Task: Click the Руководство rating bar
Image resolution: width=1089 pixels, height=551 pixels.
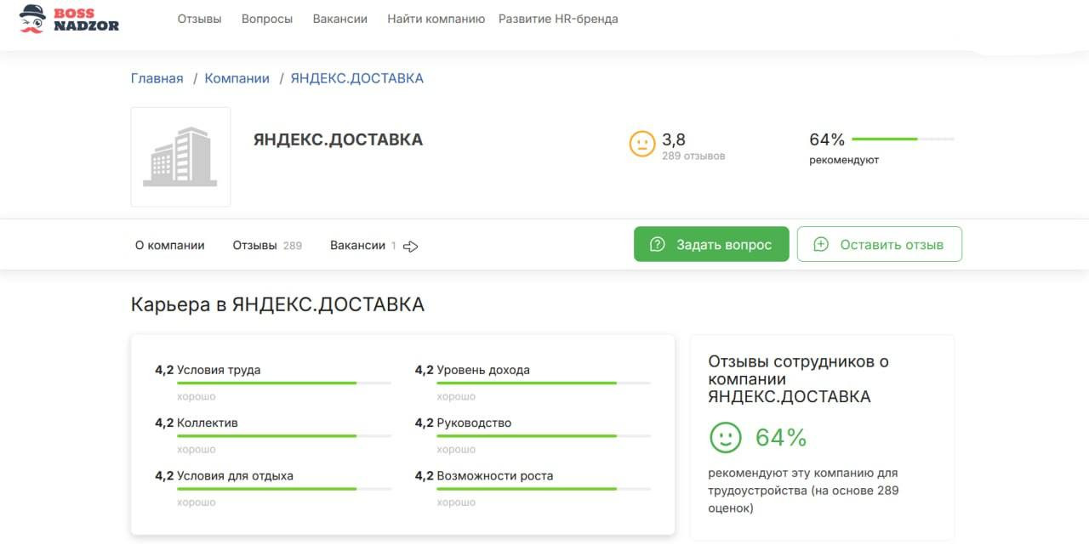Action: (x=544, y=436)
